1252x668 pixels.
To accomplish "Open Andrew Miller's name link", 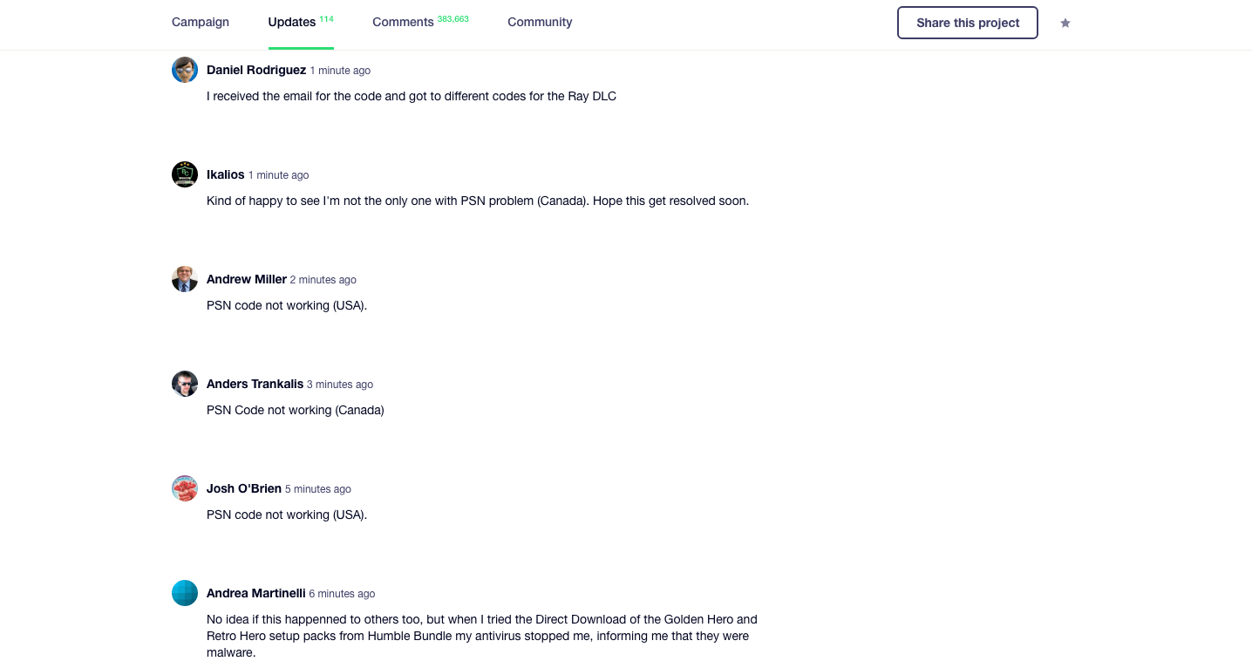I will pos(246,279).
